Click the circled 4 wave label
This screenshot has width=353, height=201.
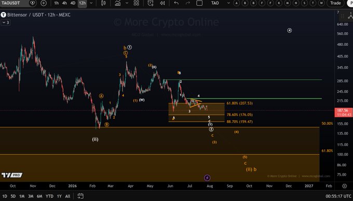[290, 31]
